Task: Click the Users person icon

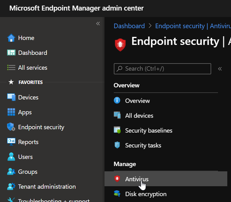Action: pyautogui.click(x=11, y=157)
